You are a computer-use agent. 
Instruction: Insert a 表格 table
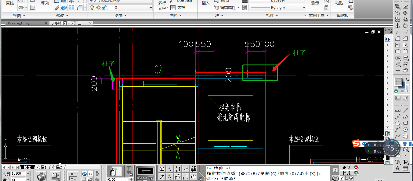[178, 8]
